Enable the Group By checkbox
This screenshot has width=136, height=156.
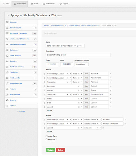[x=46, y=139]
